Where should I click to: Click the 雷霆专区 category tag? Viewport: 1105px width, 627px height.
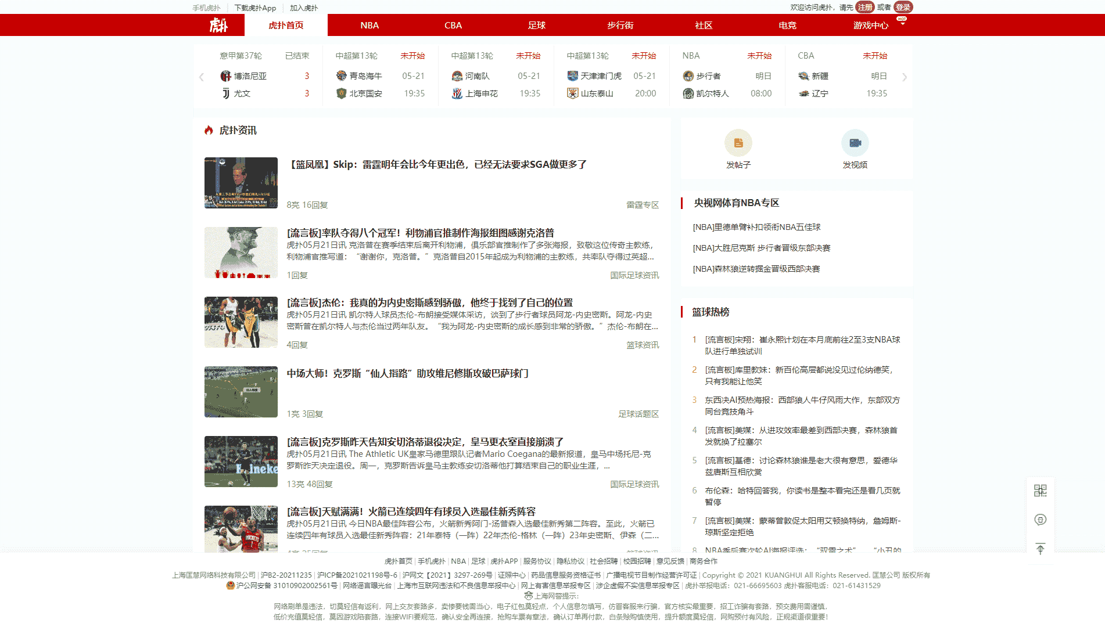point(643,205)
